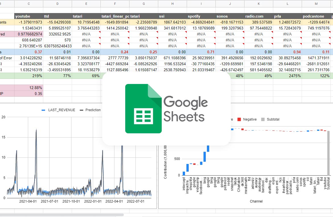Select the 77% cell

click(x=57, y=75)
